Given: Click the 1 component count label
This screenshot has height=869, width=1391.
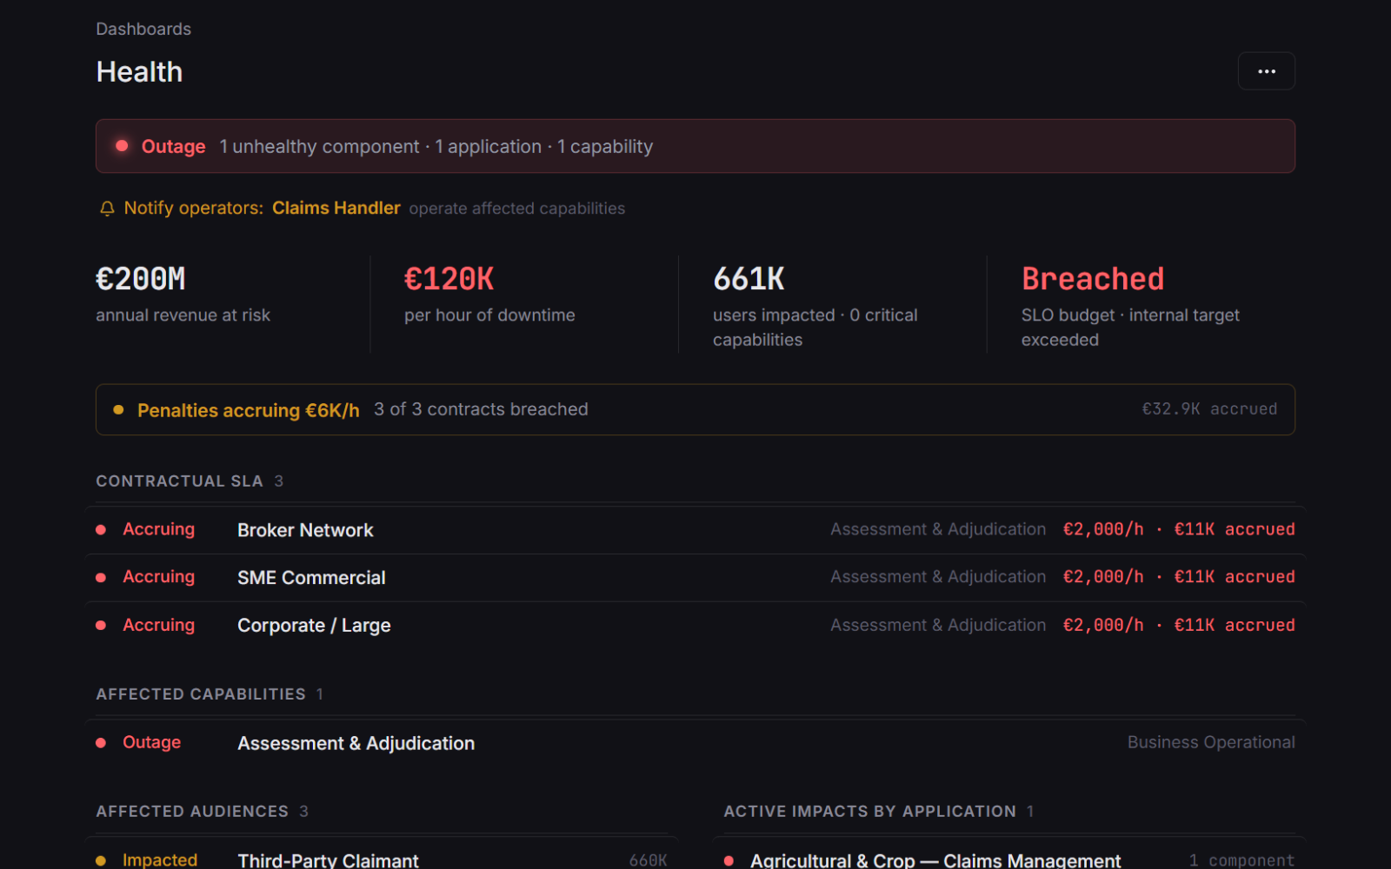Looking at the screenshot, I should coord(1241,859).
